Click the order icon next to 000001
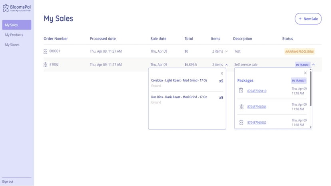 point(46,51)
